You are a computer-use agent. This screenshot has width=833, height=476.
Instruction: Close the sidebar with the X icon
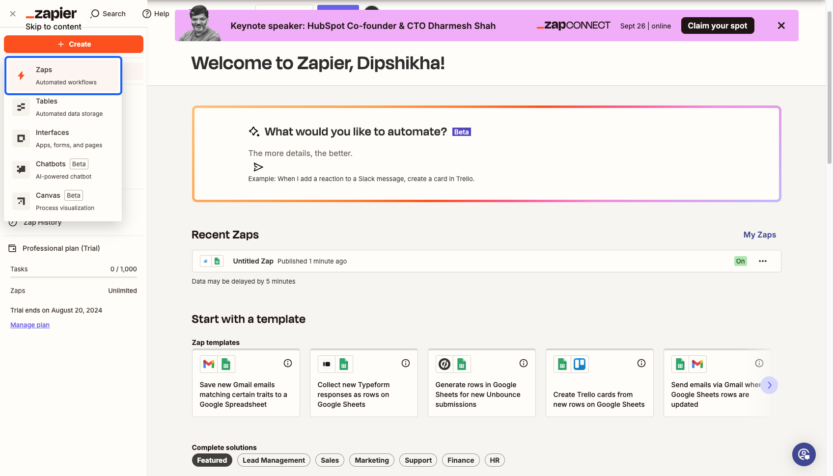click(13, 14)
